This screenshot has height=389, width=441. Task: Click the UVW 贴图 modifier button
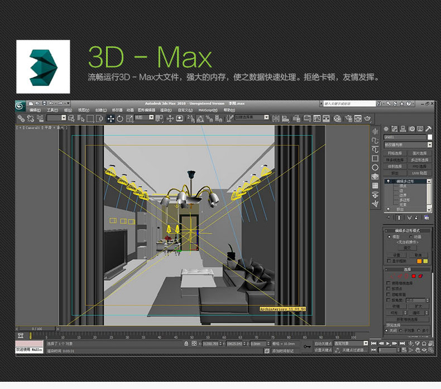click(x=419, y=173)
